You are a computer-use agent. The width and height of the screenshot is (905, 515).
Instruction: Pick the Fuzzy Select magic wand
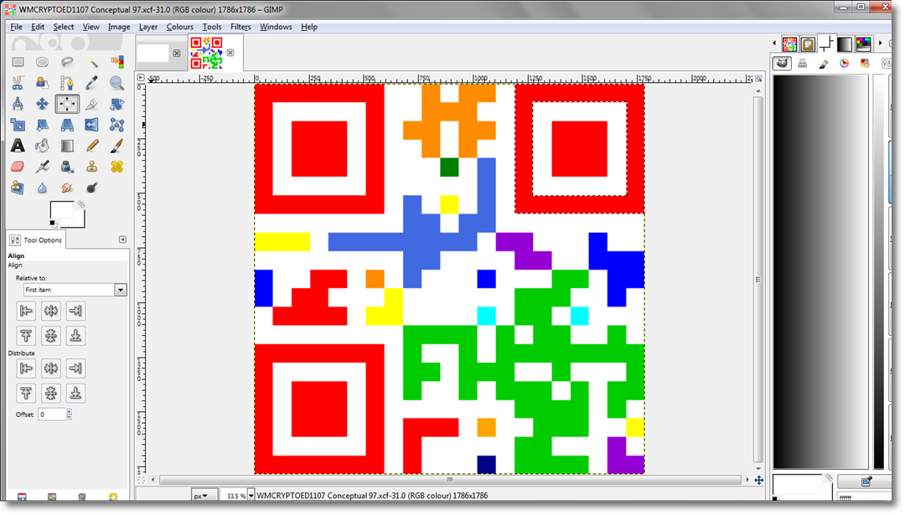tap(92, 62)
